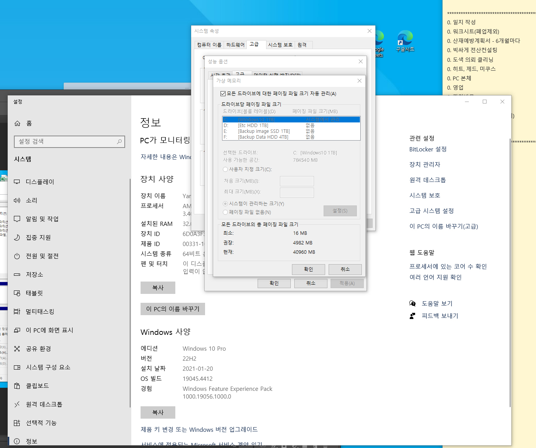Click sticky note line 산재예방계획서 - 6개월마다

[483, 41]
